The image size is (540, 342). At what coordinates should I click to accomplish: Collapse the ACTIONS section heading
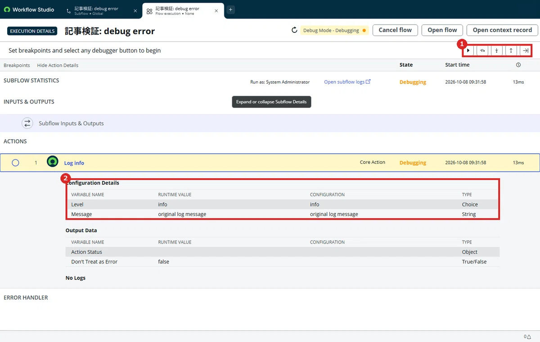(15, 141)
